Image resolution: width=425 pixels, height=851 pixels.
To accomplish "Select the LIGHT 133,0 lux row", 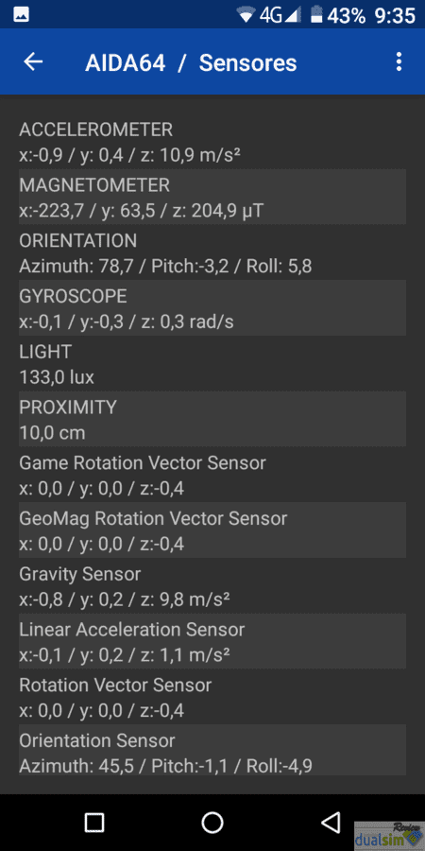I will coord(212,363).
